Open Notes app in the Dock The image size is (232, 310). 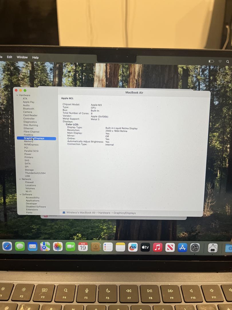[x=120, y=247]
